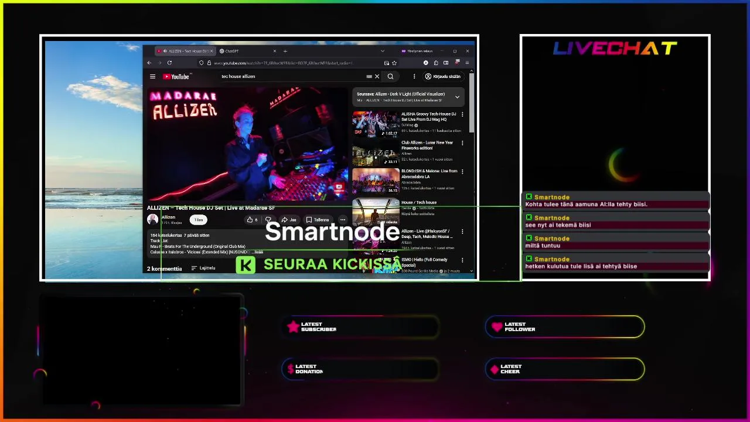
Task: Go back with browser back arrow
Action: point(149,63)
